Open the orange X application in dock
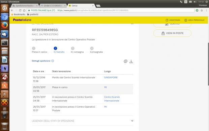Image resolution: width=209 pixels, height=131 pixels. point(4,103)
